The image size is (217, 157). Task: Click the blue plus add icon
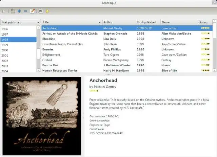coord(19,11)
